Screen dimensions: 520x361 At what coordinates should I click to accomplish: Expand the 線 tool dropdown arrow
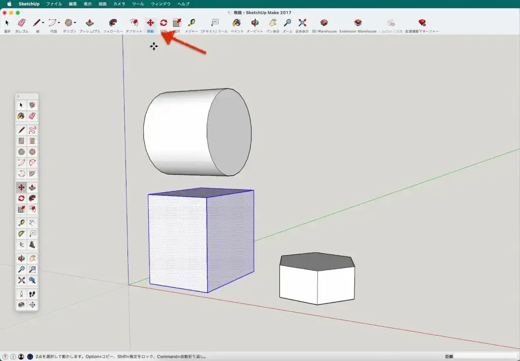pyautogui.click(x=43, y=22)
